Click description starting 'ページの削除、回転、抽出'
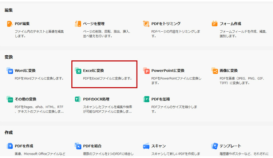Viewport: 273px width, 158px height. click(x=107, y=34)
